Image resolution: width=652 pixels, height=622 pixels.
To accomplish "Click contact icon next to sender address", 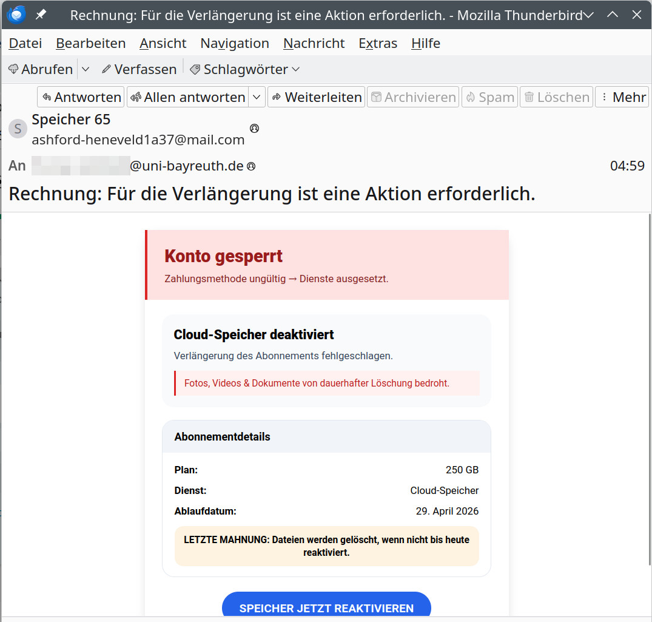I will 255,128.
